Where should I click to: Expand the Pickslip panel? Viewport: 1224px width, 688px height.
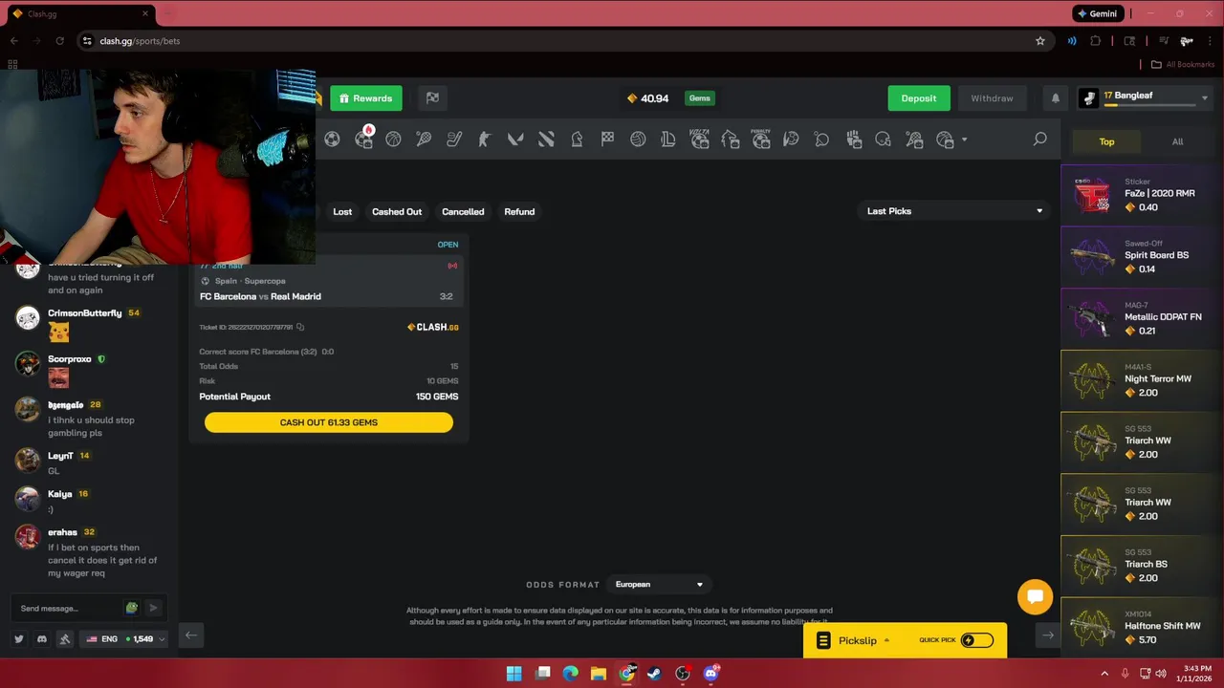click(857, 640)
